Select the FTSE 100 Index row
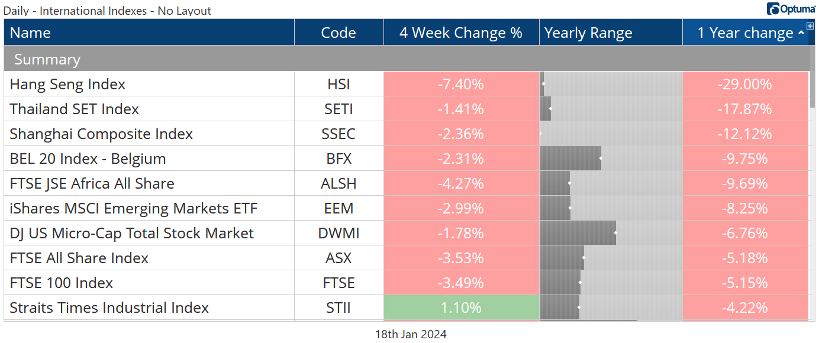The width and height of the screenshot is (819, 343). click(x=62, y=283)
